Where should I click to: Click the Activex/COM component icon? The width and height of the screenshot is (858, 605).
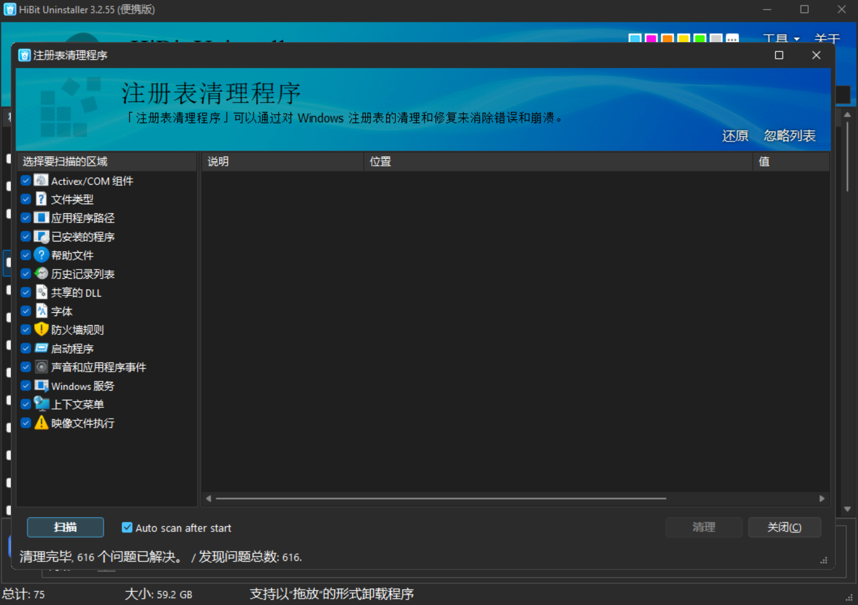pyautogui.click(x=41, y=180)
